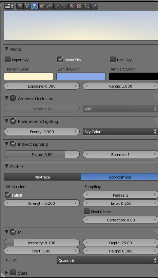Image resolution: width=158 pixels, height=278 pixels.
Task: Decrease mist Start with its left arrow
Action: [7, 251]
